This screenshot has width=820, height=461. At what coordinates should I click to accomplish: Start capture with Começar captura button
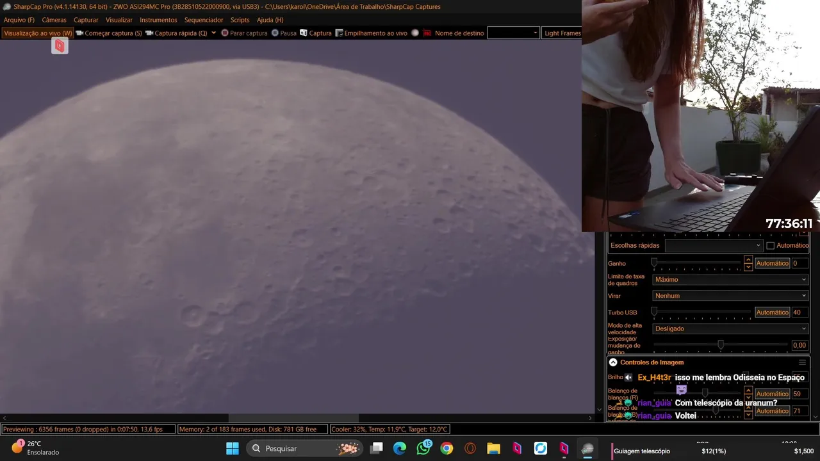click(x=108, y=33)
